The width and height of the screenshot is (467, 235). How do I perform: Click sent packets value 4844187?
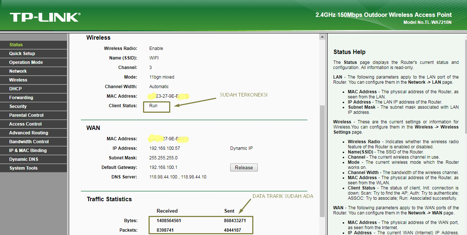(x=232, y=230)
